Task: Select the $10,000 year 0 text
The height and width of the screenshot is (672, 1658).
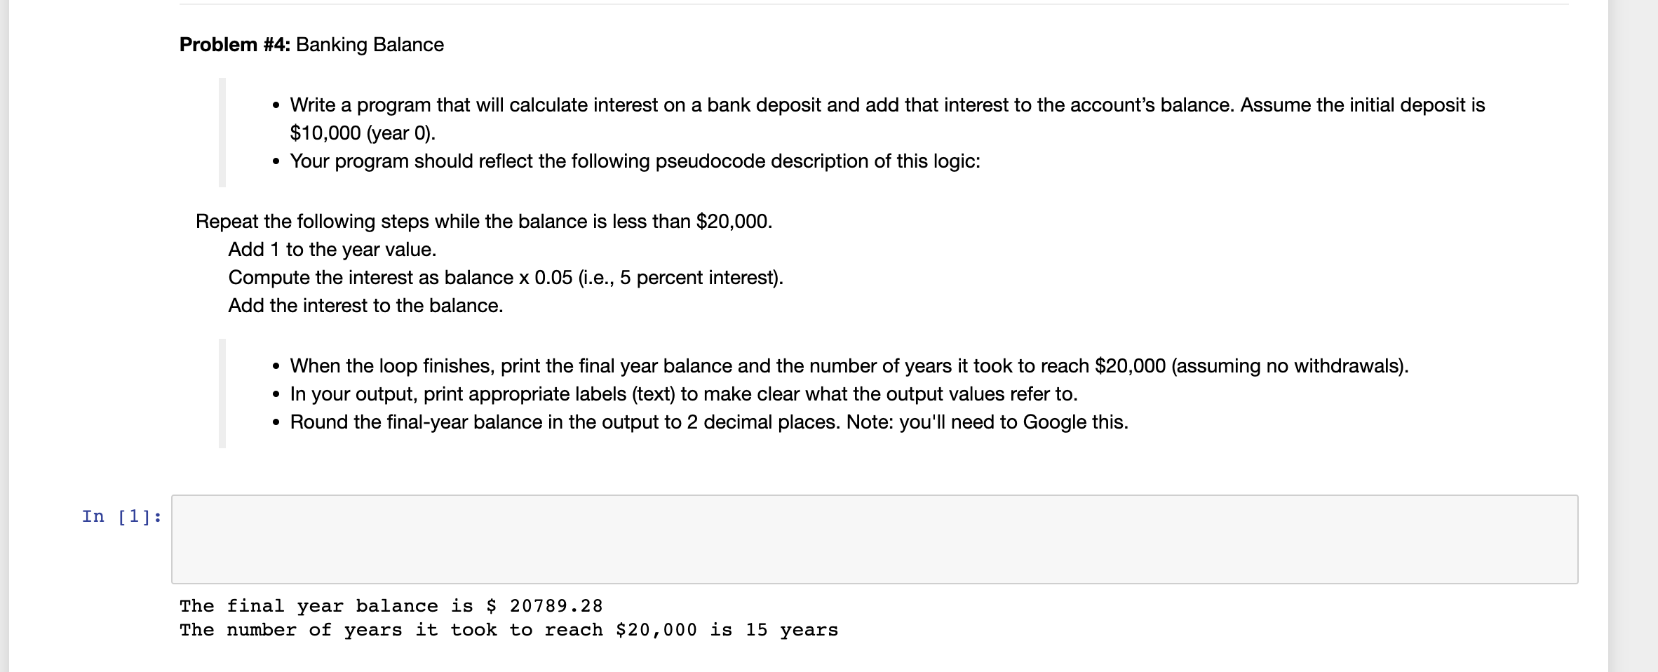Action: [x=361, y=133]
